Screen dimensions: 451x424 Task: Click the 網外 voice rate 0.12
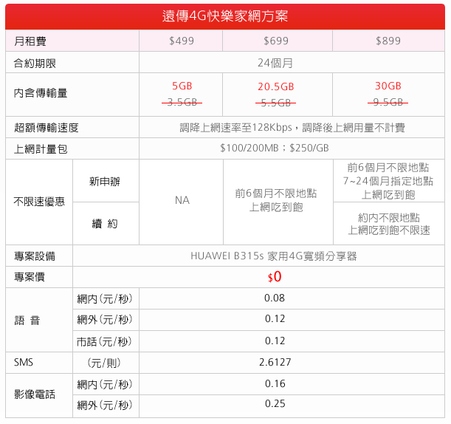pyautogui.click(x=275, y=318)
